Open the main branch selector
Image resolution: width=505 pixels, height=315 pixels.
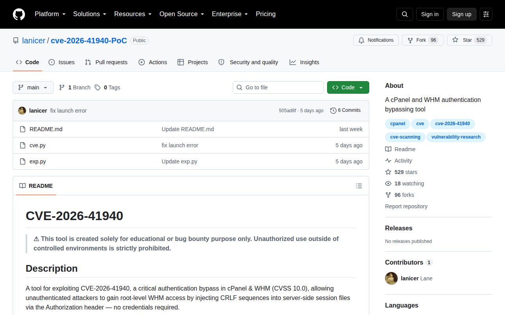33,87
